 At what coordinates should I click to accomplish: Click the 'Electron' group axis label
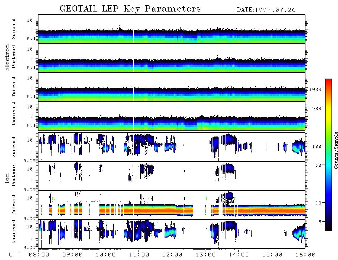point(7,58)
